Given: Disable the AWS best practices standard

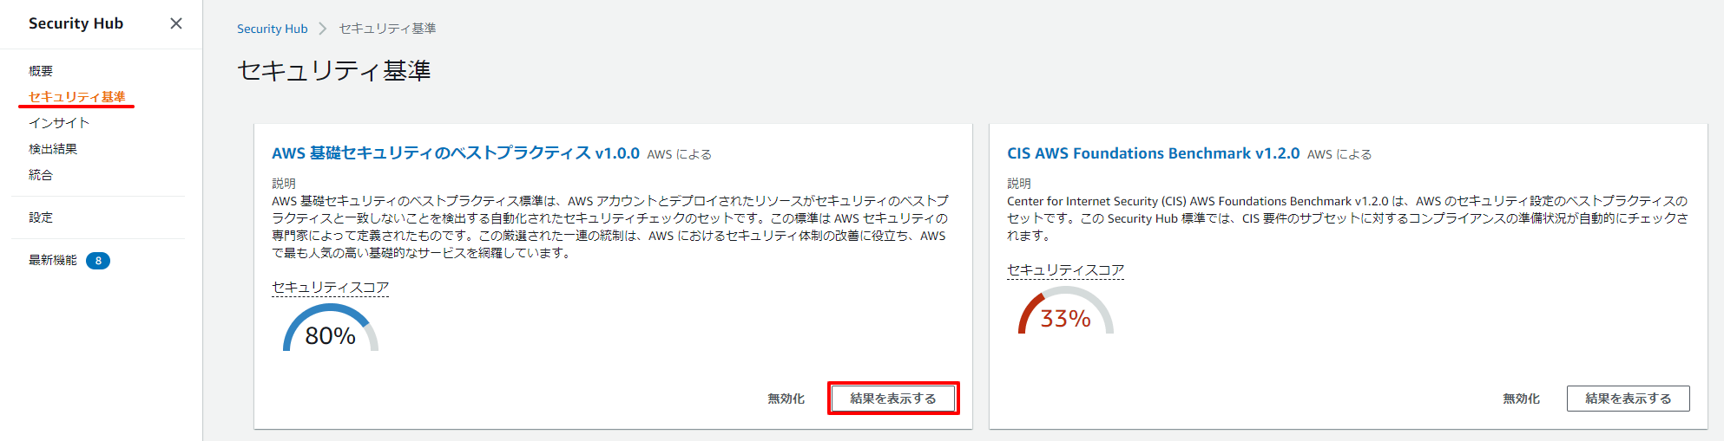Looking at the screenshot, I should pyautogui.click(x=786, y=399).
